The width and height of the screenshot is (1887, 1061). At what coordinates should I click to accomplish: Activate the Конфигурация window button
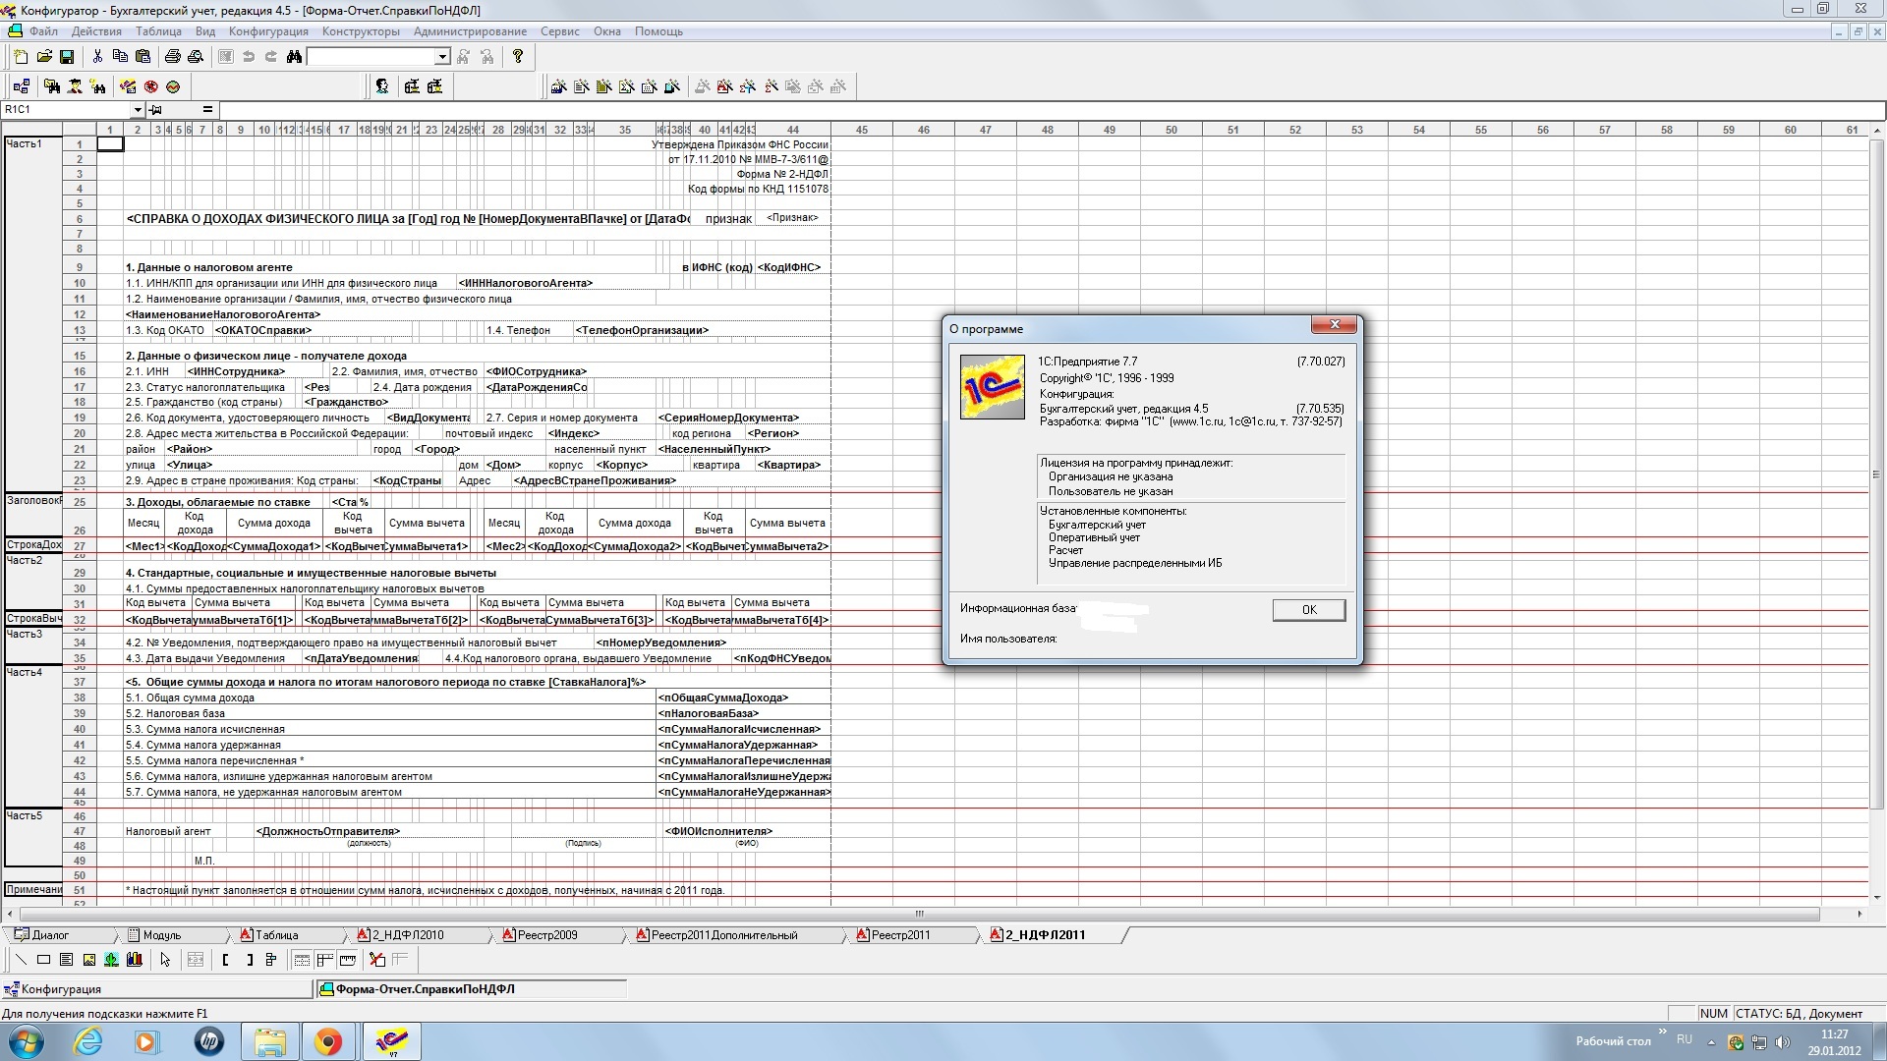click(x=157, y=989)
